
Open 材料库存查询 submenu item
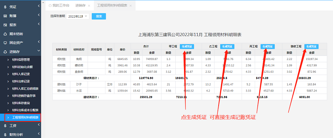coord(21,103)
